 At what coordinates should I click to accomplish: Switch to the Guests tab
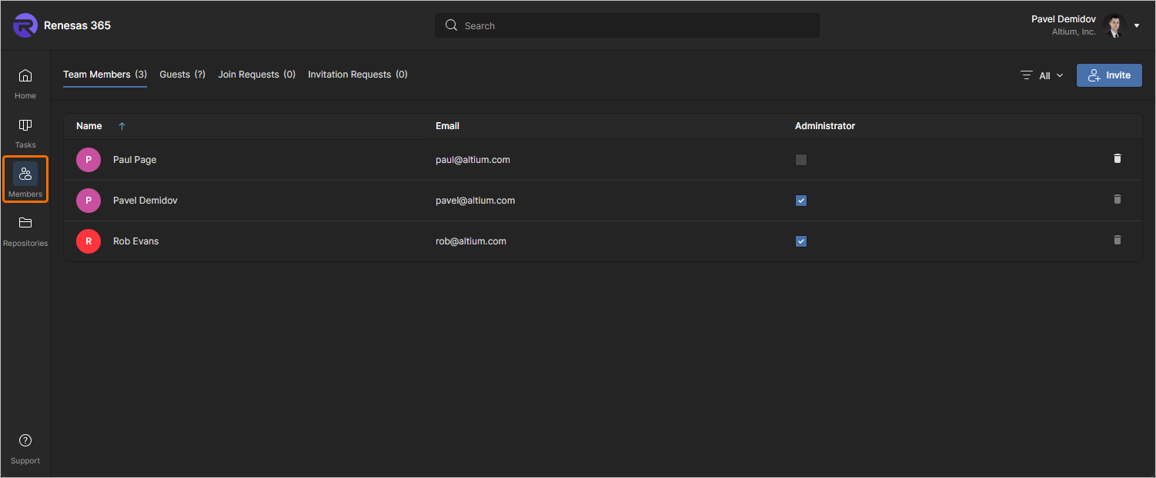(x=182, y=75)
